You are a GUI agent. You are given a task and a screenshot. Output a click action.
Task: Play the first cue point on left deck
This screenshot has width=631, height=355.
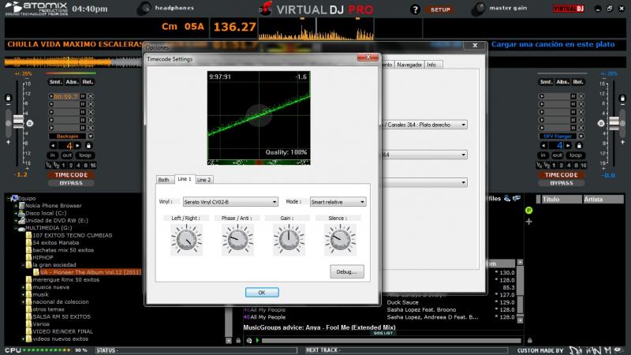click(51, 96)
